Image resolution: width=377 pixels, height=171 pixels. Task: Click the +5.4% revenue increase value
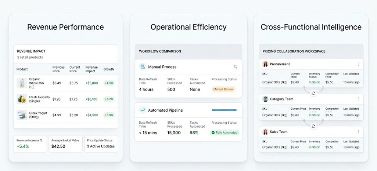(x=23, y=146)
